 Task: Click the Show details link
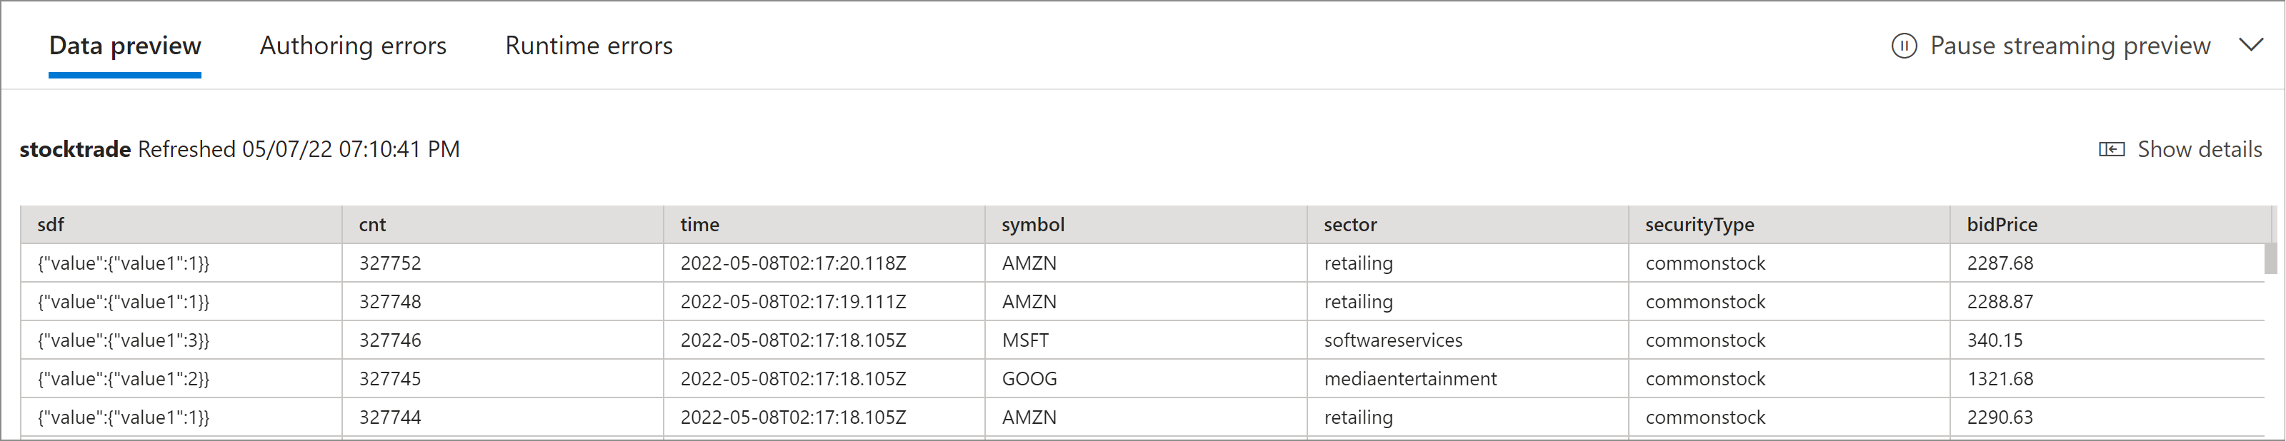click(2199, 149)
